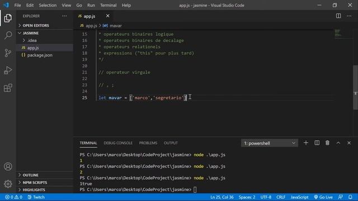Viewport: 358px width, 201px height.
Task: Click the VS Code logo icon
Action: [6, 5]
